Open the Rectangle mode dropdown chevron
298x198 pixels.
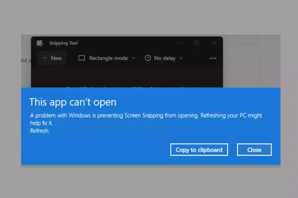click(133, 58)
